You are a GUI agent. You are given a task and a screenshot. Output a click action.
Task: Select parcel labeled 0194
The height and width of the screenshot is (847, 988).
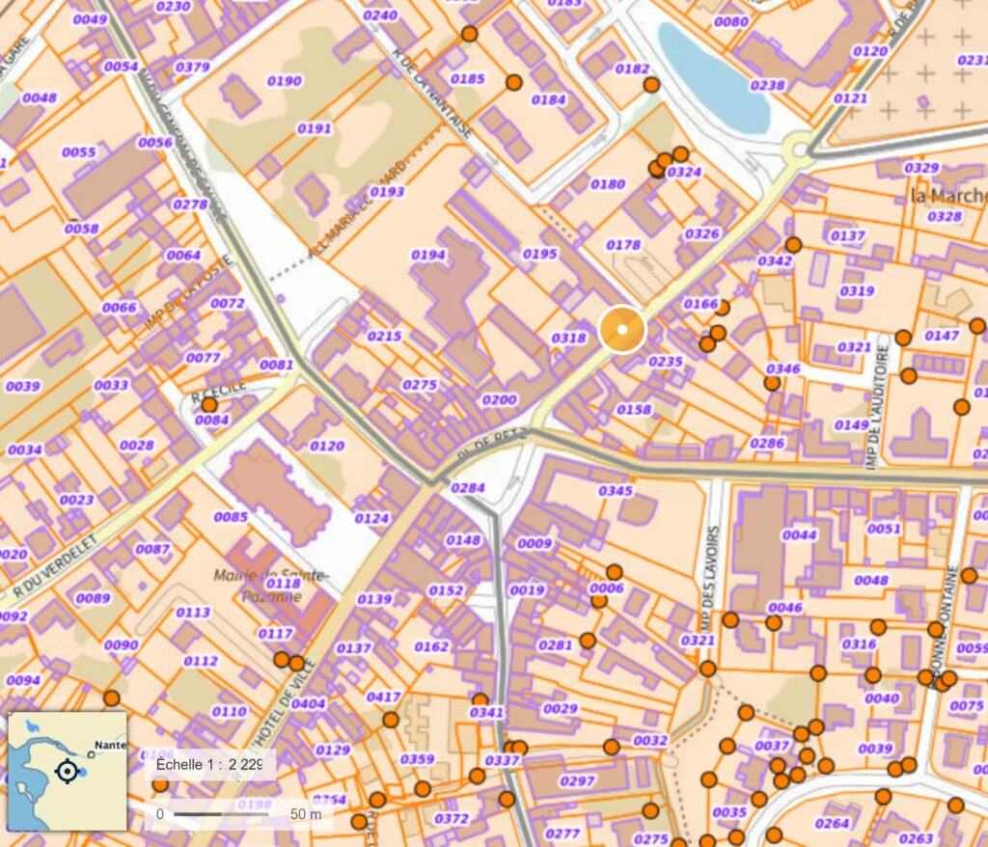[x=427, y=255]
